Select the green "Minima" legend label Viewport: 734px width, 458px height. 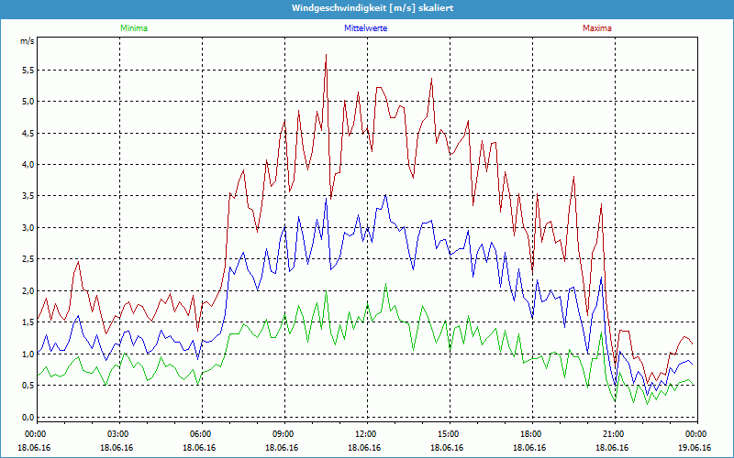[132, 28]
